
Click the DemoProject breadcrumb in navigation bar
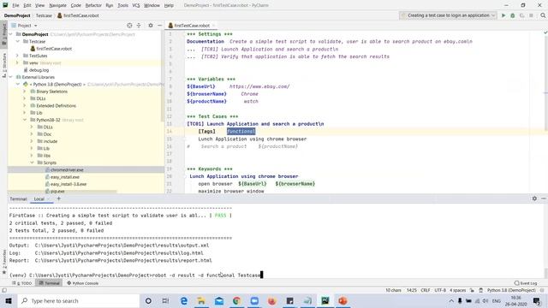tap(17, 15)
